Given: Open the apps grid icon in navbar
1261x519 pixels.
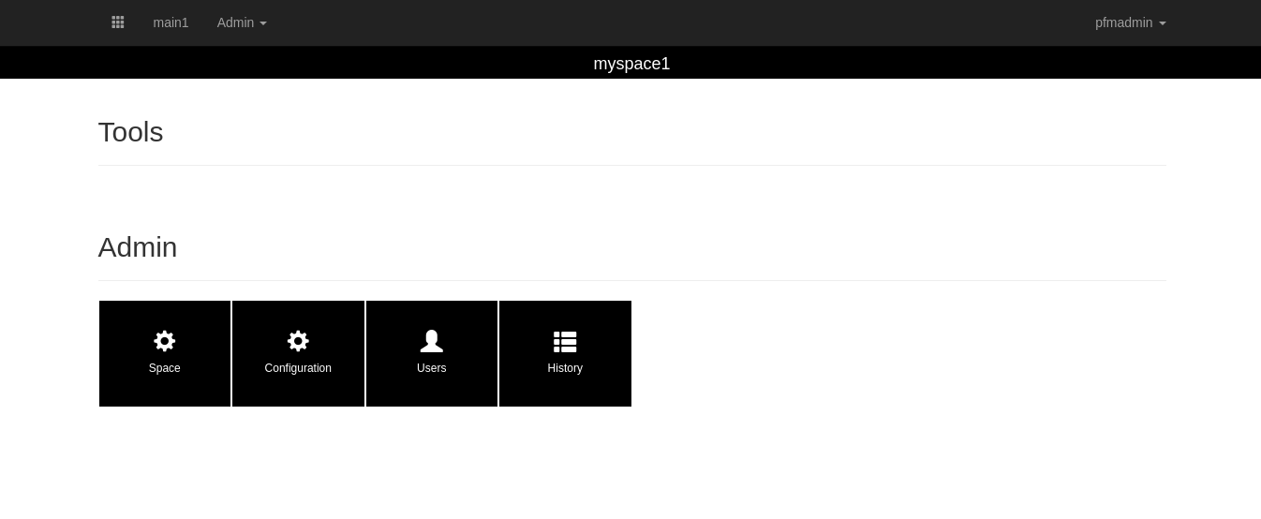Looking at the screenshot, I should click(118, 22).
